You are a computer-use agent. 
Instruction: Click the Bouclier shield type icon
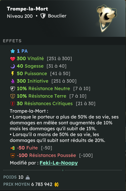pyautogui.click(x=43, y=16)
